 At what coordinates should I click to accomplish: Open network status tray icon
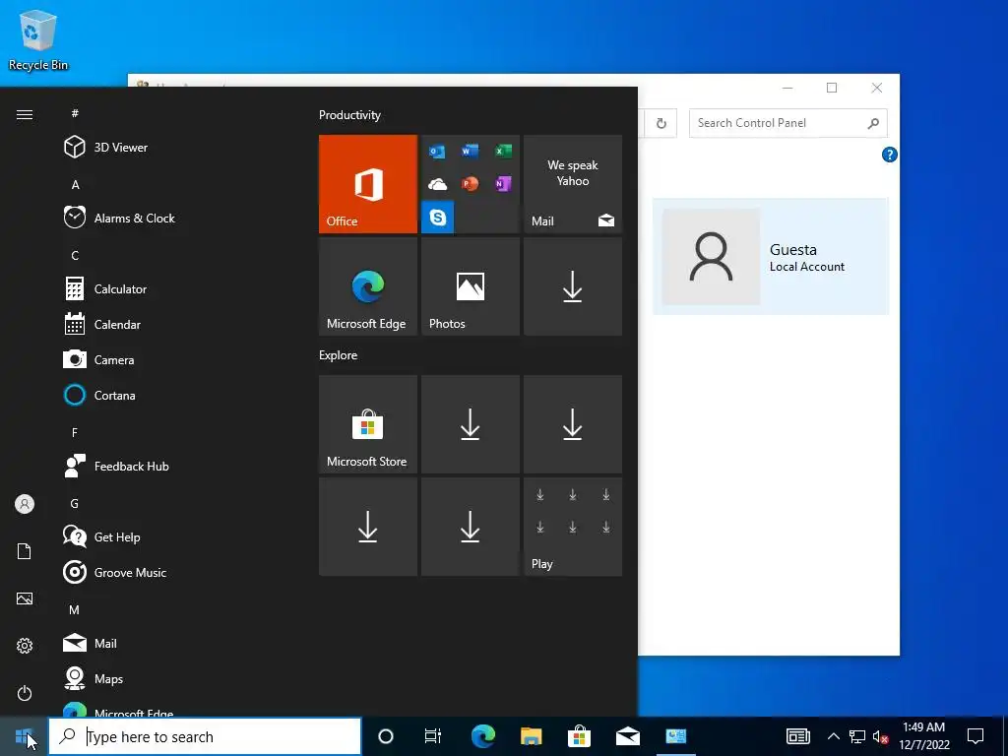857,736
